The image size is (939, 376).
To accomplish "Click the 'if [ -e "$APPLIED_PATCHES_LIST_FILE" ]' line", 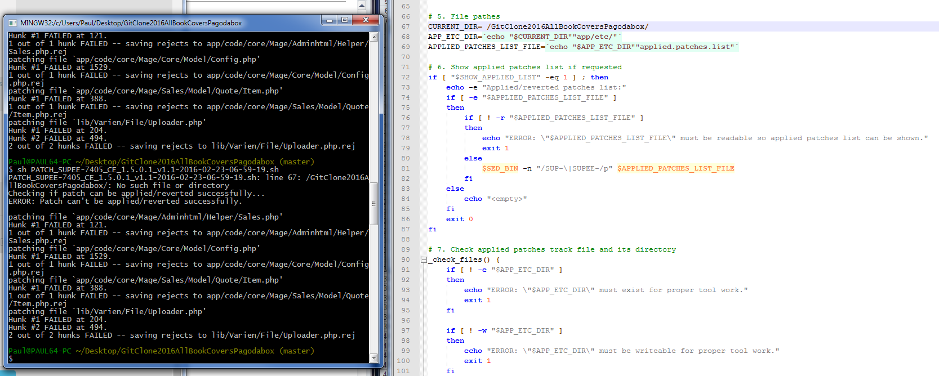I will coord(531,97).
